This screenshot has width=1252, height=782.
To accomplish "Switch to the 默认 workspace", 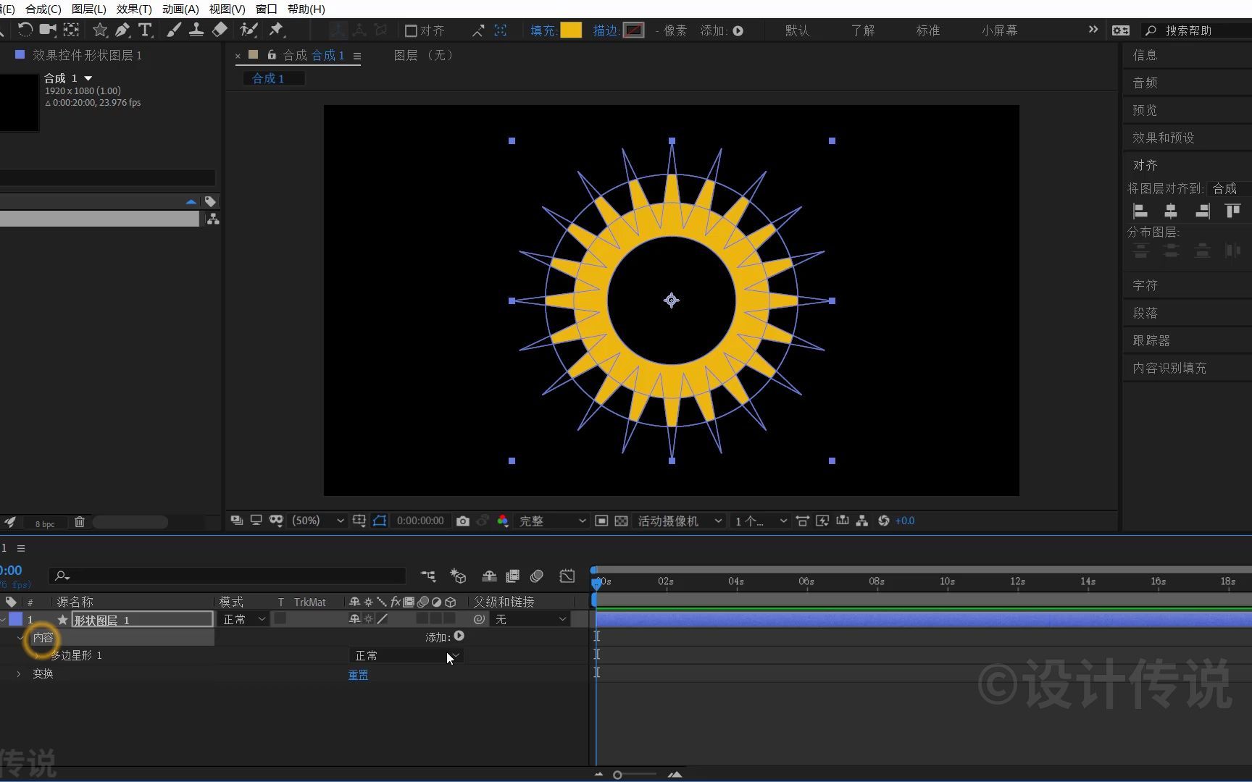I will coord(797,30).
